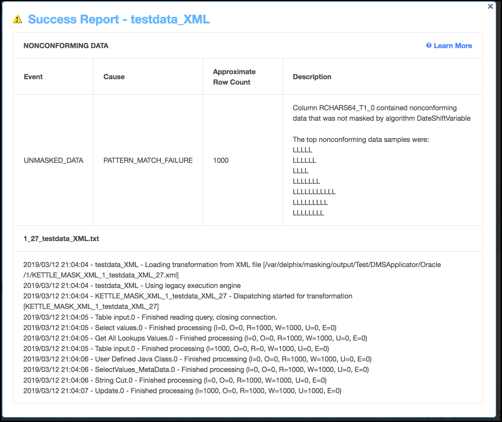This screenshot has width=502, height=422.
Task: Click the 1000 row count value
Action: tap(221, 160)
